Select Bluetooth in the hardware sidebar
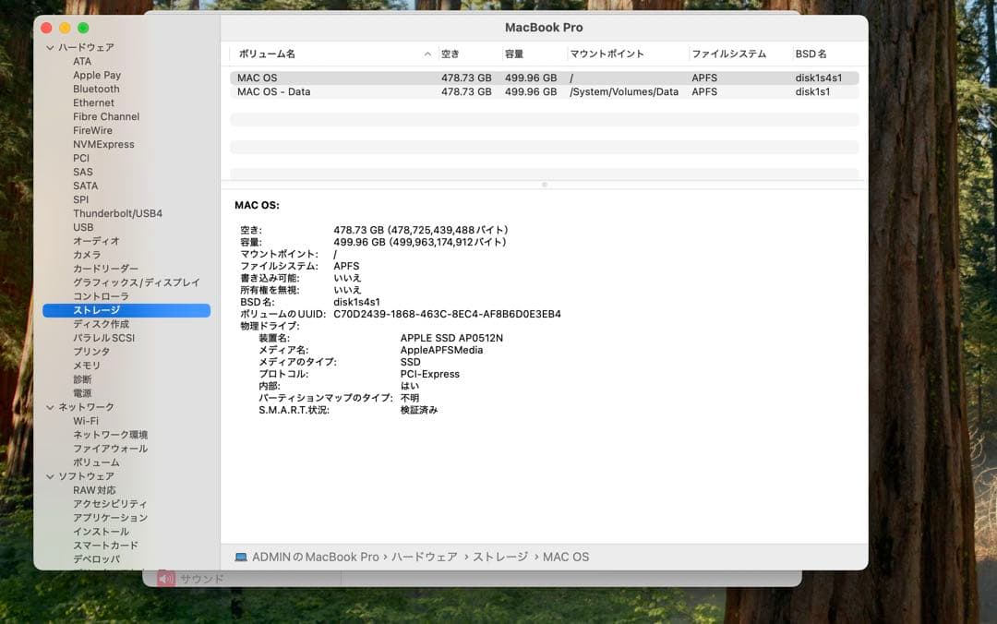This screenshot has width=997, height=624. pos(93,89)
